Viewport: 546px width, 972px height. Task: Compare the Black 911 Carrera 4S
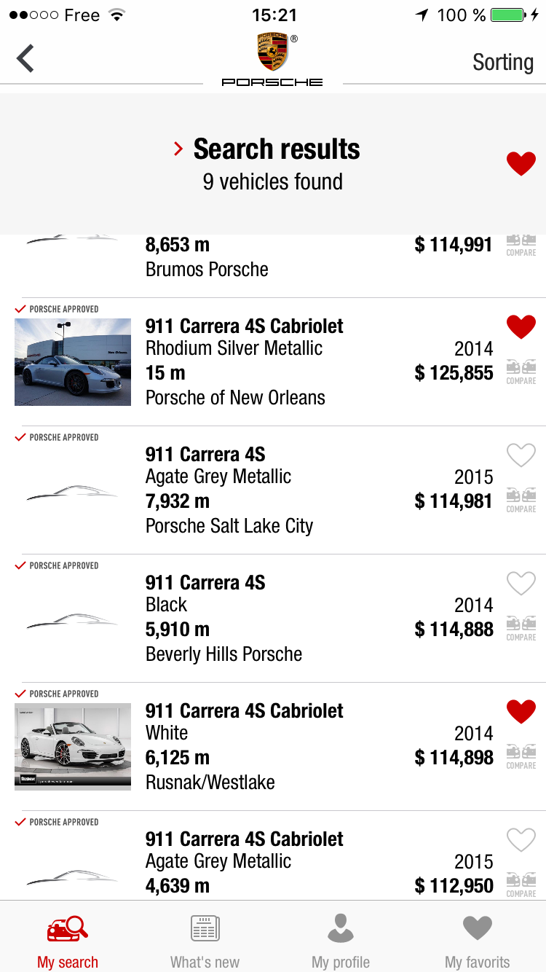coord(521,627)
